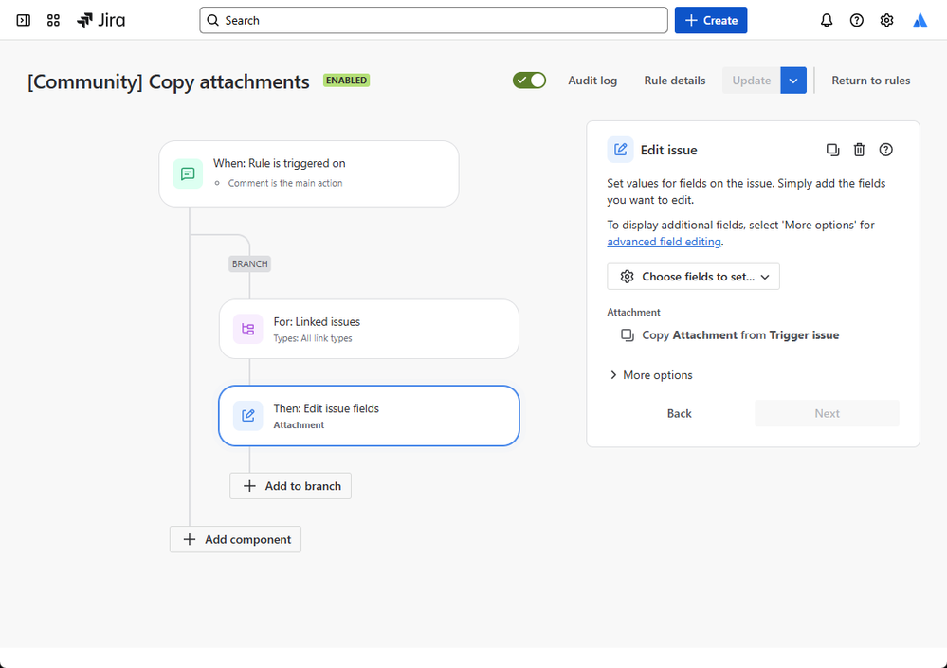Image resolution: width=947 pixels, height=668 pixels.
Task: Focus the Search input field
Action: pos(433,21)
